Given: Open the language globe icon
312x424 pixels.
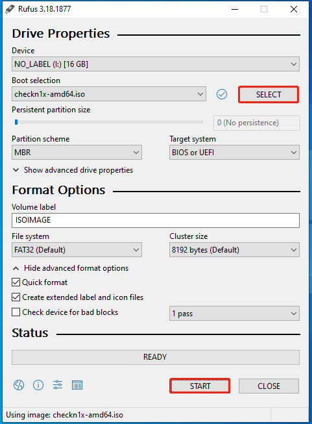Looking at the screenshot, I should point(19,385).
